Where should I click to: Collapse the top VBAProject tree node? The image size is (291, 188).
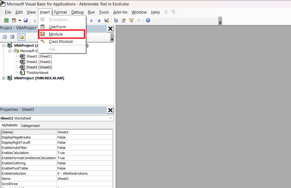[4, 45]
